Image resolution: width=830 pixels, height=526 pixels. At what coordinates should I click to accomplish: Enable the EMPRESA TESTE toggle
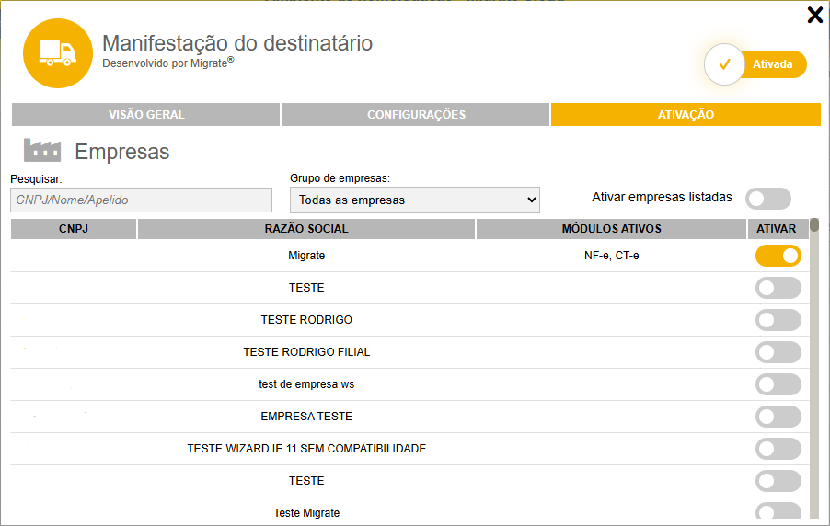[x=778, y=417]
